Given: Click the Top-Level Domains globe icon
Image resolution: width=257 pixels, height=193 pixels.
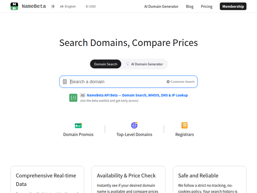Looking at the screenshot, I should (x=134, y=125).
